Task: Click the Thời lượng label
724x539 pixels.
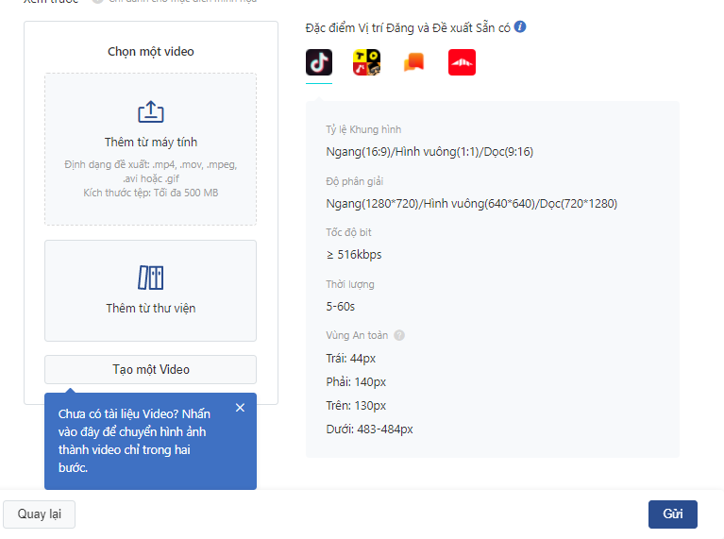Action: (x=350, y=284)
